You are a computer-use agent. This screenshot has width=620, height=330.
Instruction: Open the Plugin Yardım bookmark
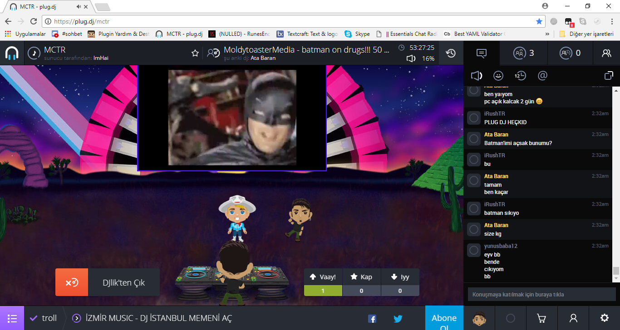tap(118, 34)
